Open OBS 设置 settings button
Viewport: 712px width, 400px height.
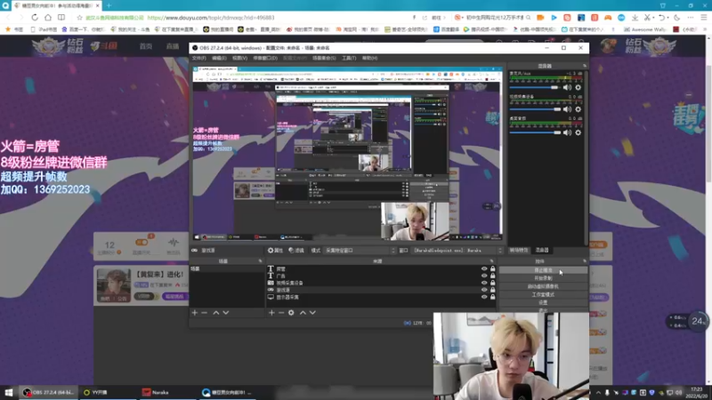(543, 302)
